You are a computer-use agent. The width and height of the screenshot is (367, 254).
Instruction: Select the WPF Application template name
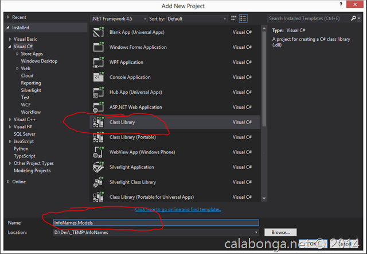pos(126,62)
